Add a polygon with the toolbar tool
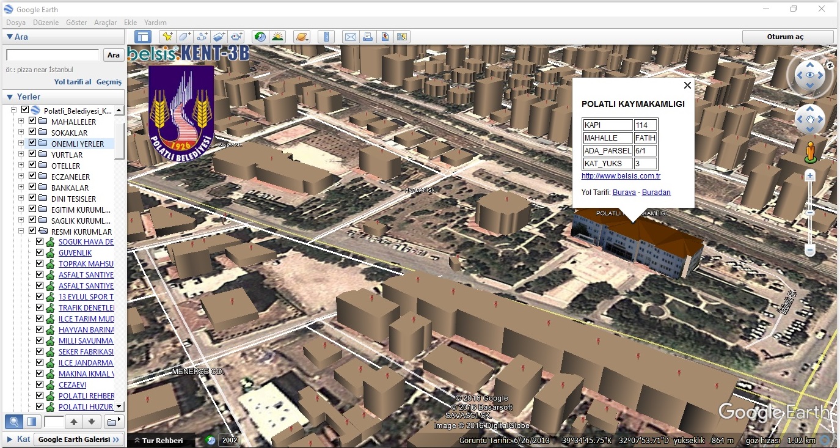840x448 pixels. point(184,37)
